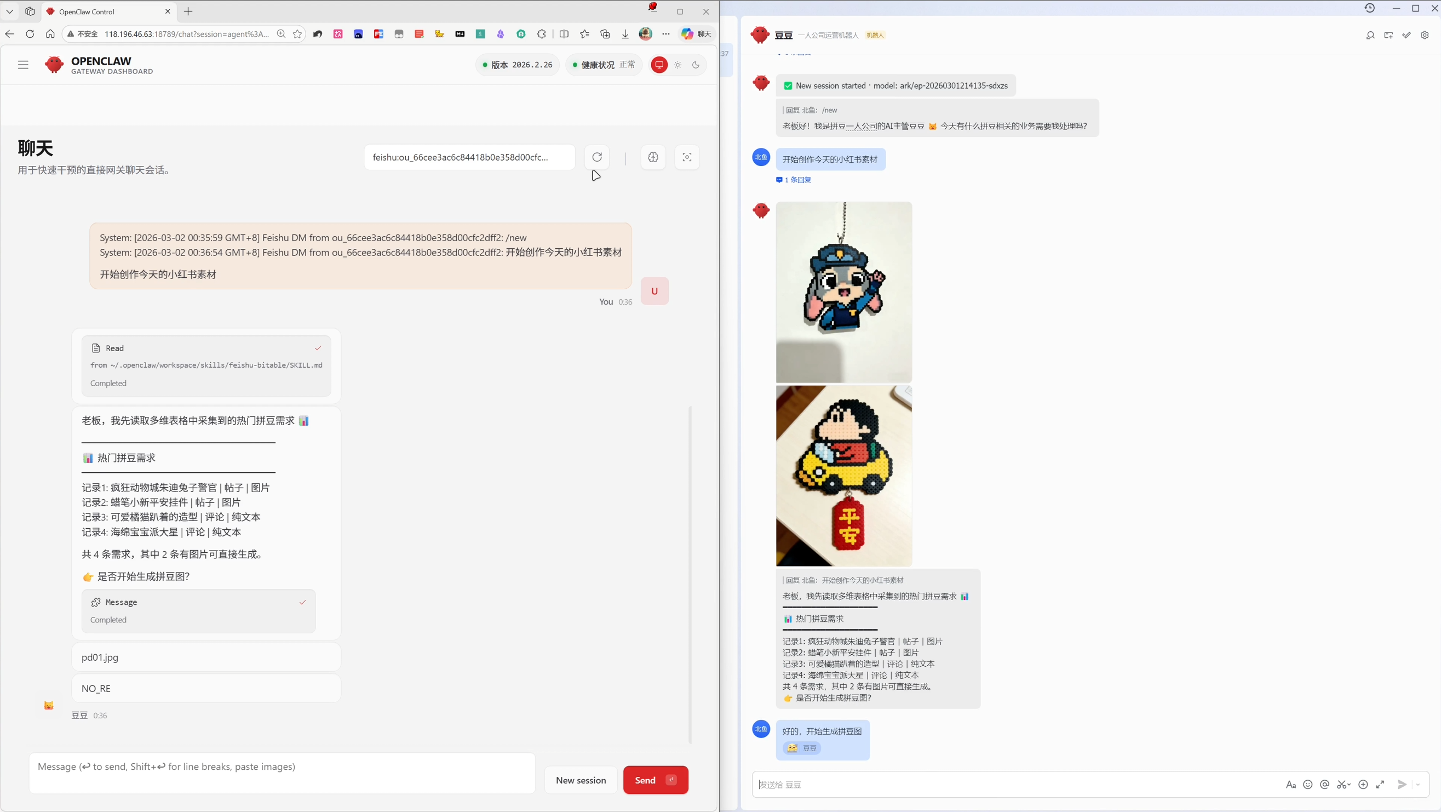Viewport: 1441px width, 812px height.
Task: Open send options dropdown arrow in Feishu
Action: [1418, 785]
